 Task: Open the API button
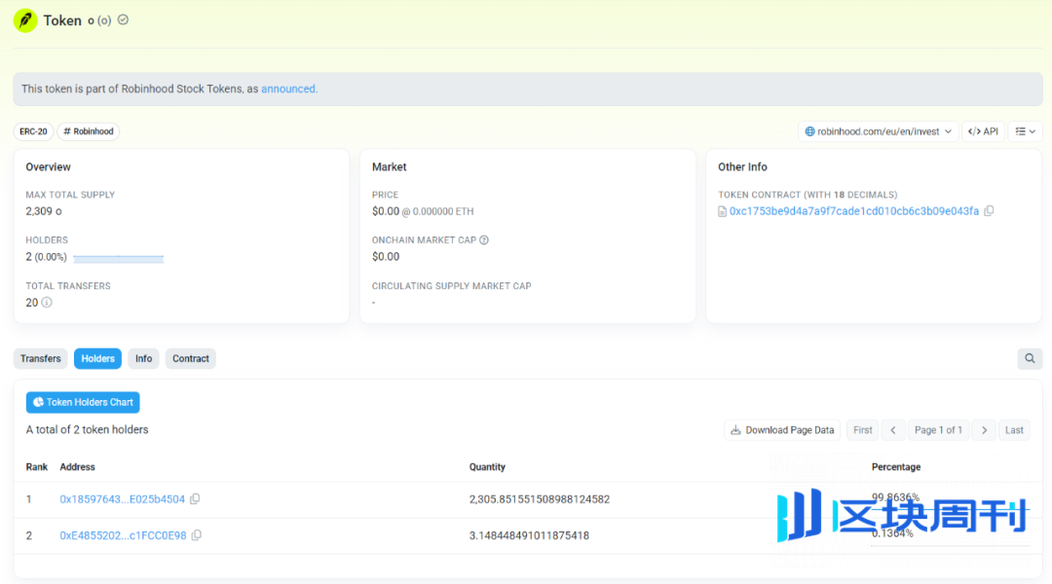pos(983,131)
